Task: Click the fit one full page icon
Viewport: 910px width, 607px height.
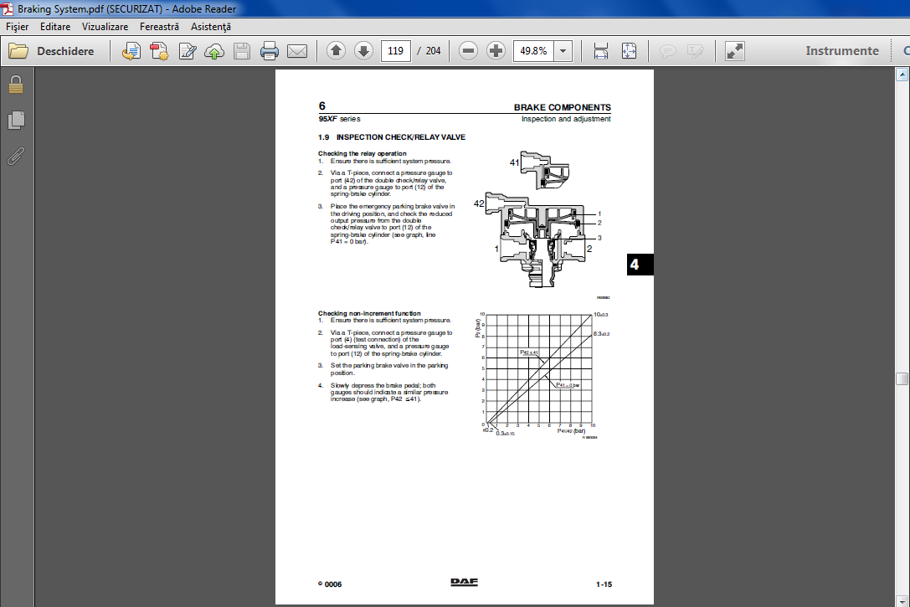Action: pyautogui.click(x=629, y=51)
